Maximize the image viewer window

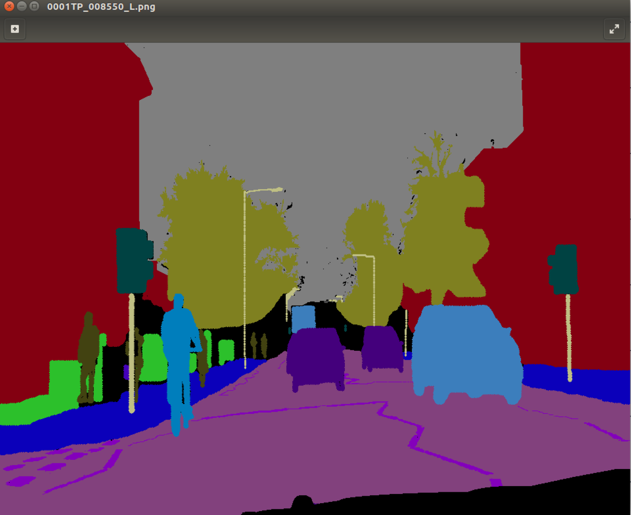pyautogui.click(x=34, y=7)
